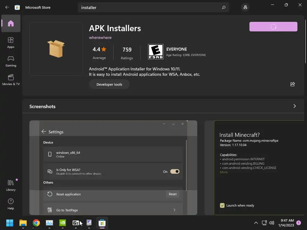
Task: Toggle the Launch when ready checkbox
Action: tap(222, 205)
